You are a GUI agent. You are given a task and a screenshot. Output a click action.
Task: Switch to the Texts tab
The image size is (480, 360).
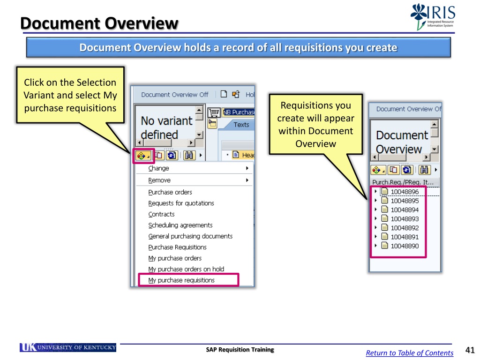click(x=241, y=125)
